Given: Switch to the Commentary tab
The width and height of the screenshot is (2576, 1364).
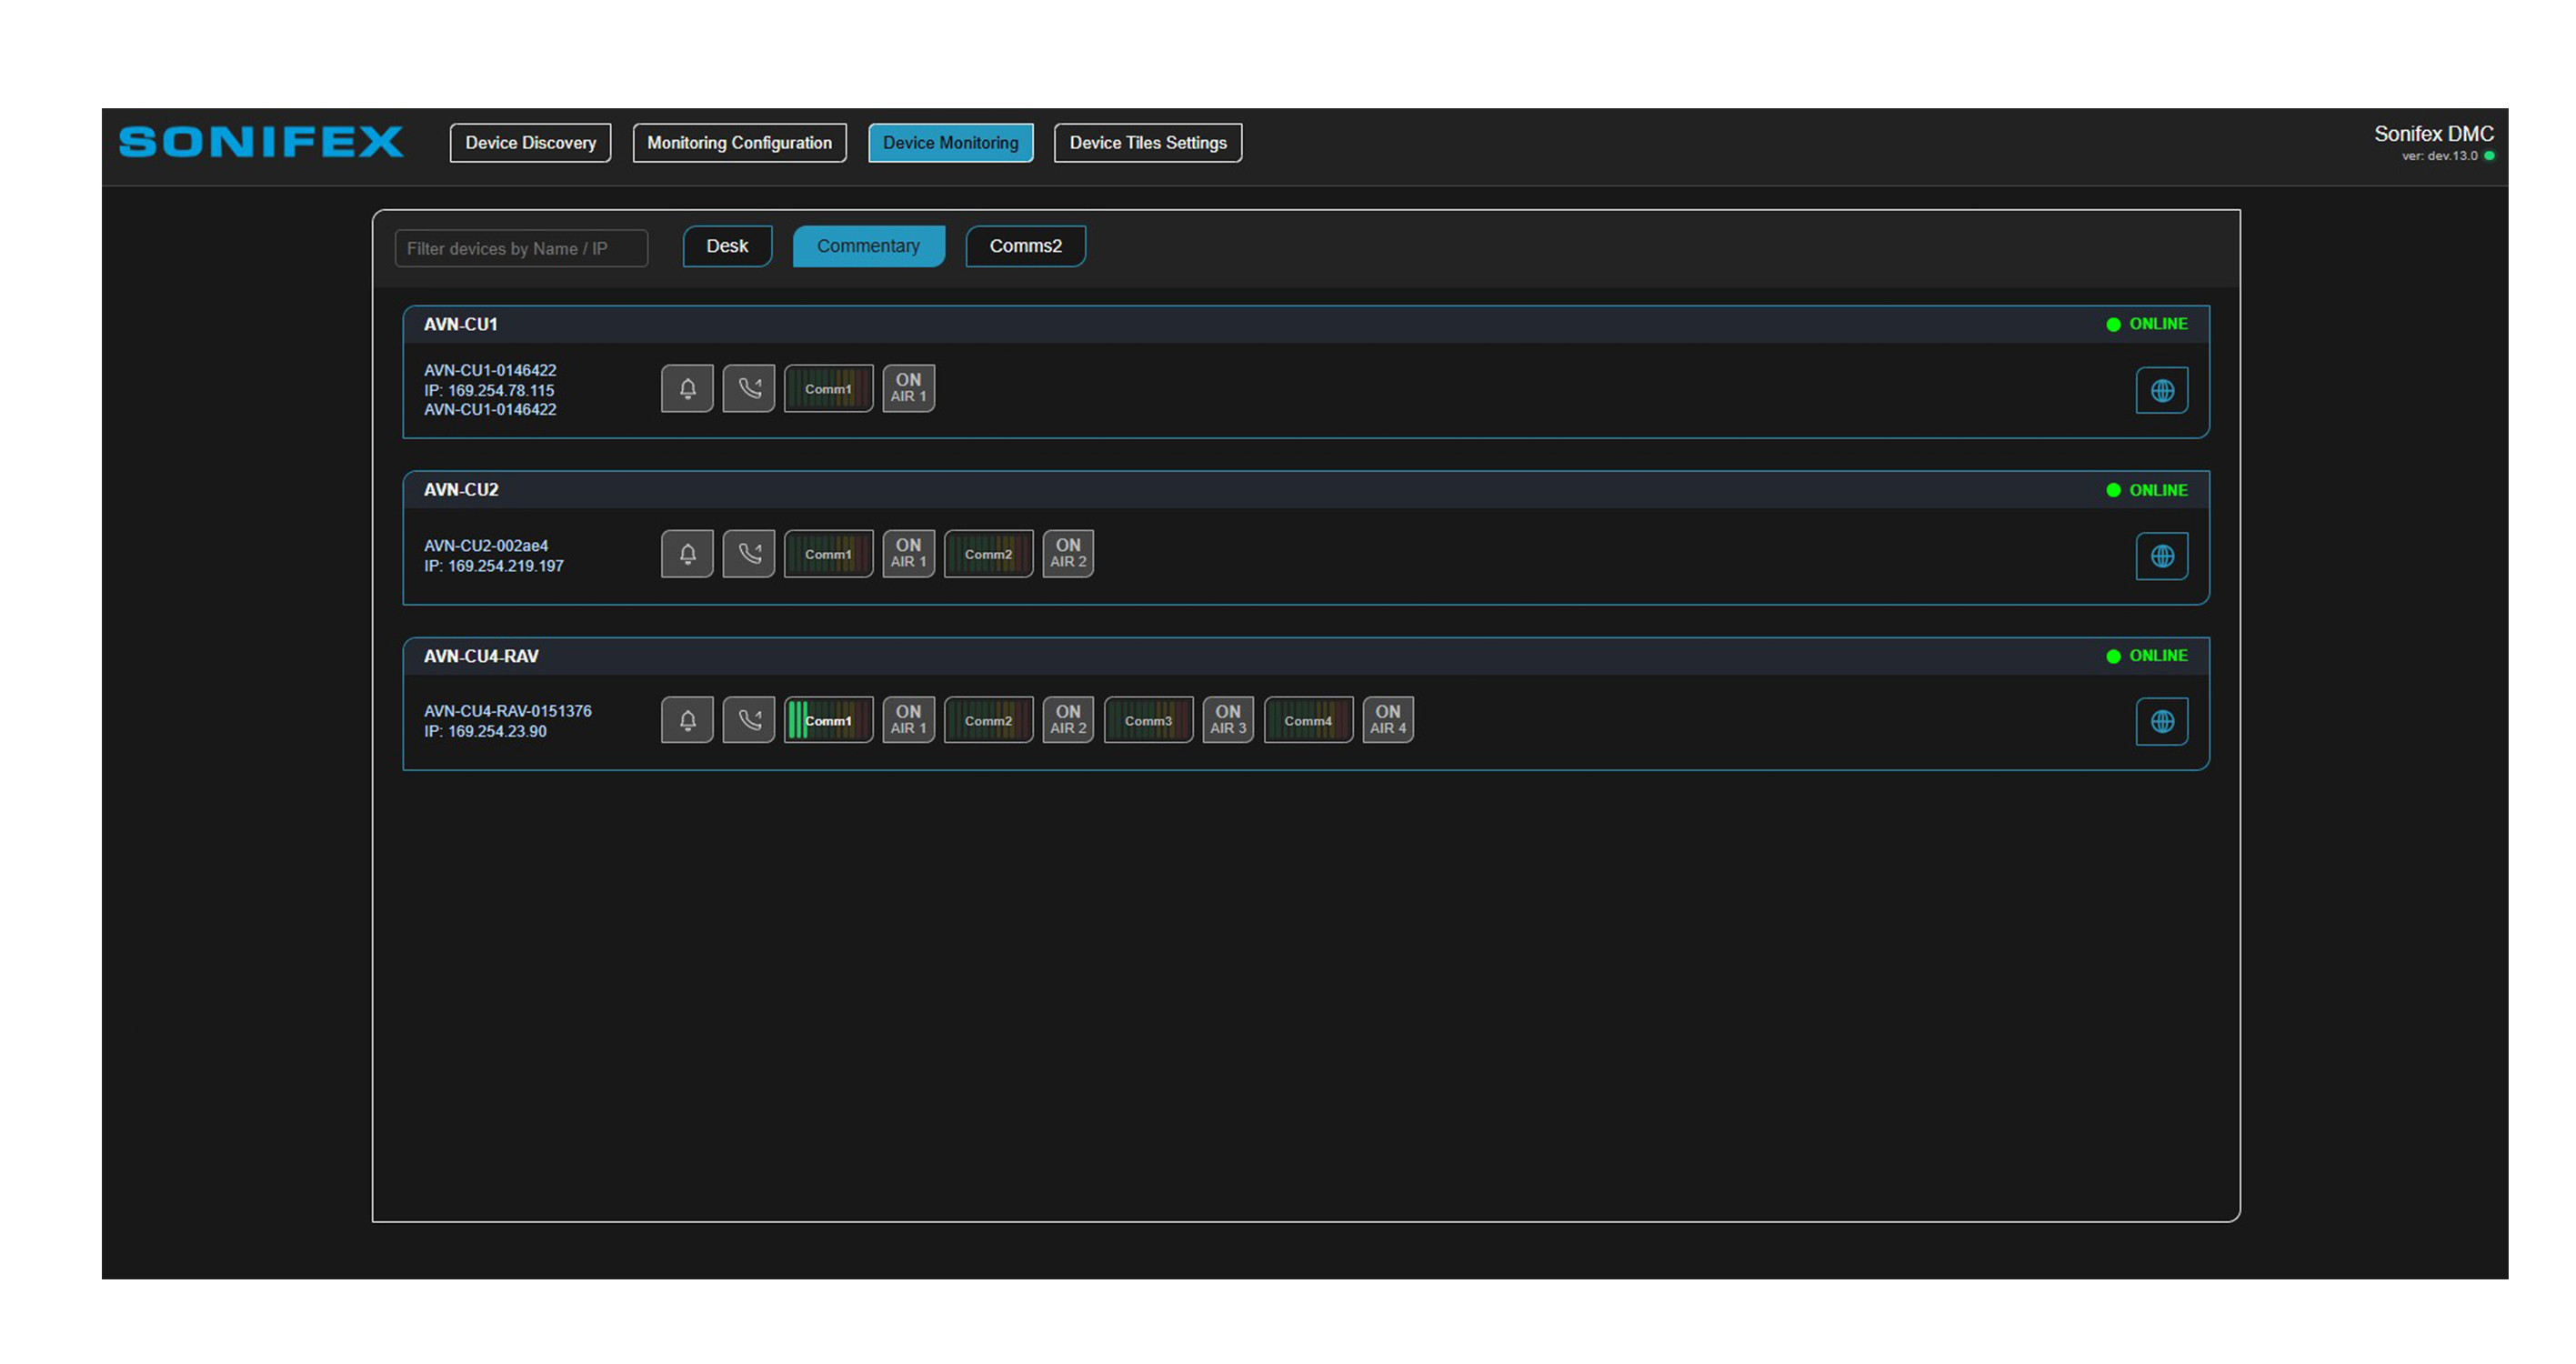Looking at the screenshot, I should pos(868,246).
